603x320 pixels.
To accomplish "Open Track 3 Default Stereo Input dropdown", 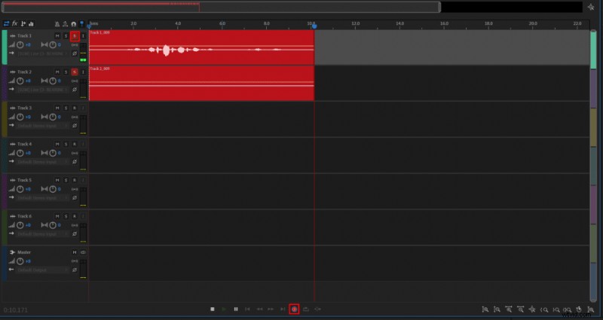I will tap(42, 126).
